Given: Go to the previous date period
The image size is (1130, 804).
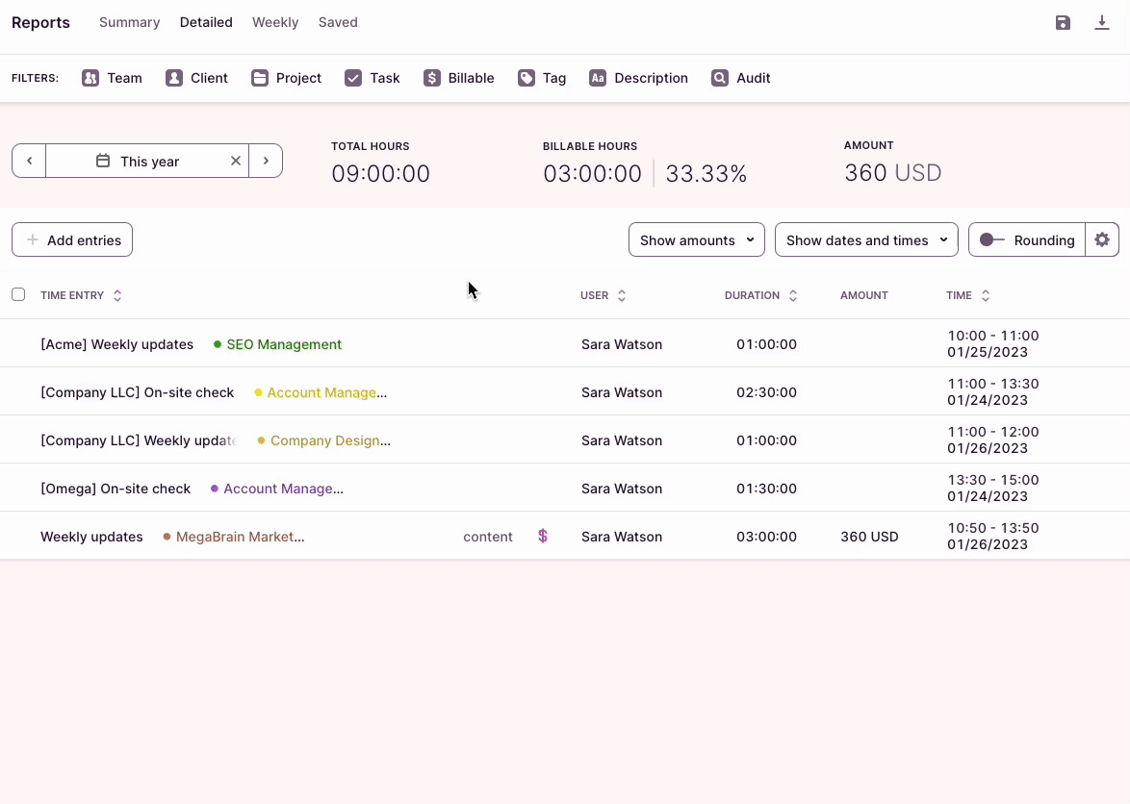Looking at the screenshot, I should pos(29,161).
